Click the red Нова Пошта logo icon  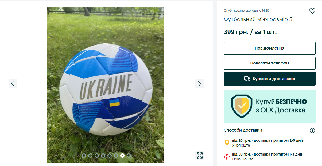pos(227,157)
